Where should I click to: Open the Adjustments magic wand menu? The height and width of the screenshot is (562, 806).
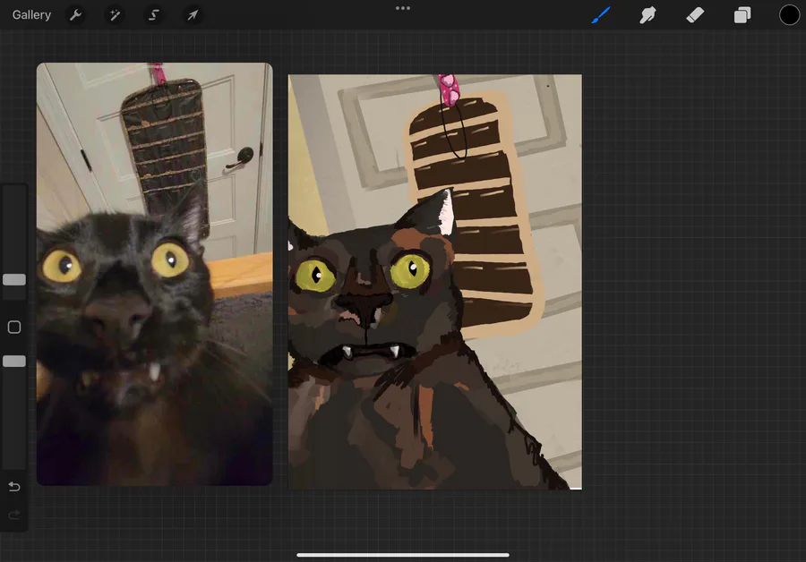[x=115, y=15]
